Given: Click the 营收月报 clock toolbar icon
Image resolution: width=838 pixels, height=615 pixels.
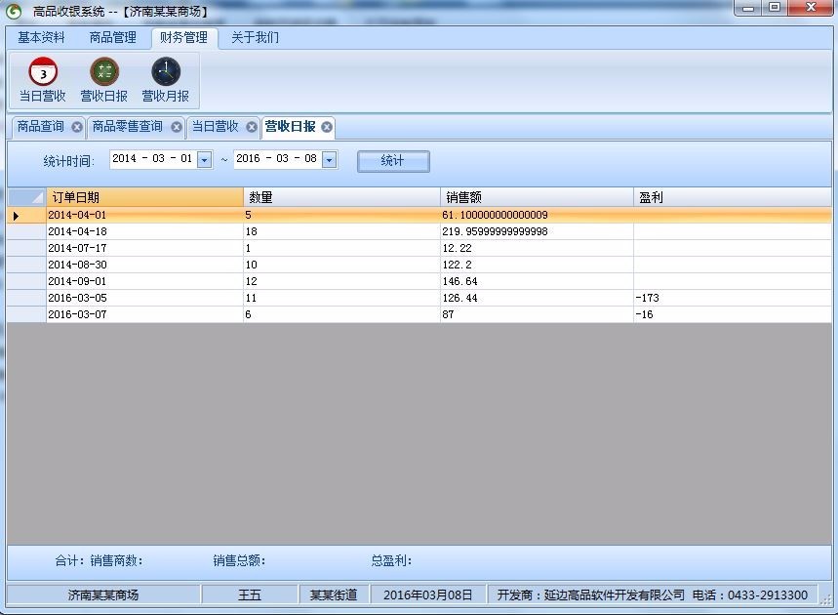Looking at the screenshot, I should [164, 80].
